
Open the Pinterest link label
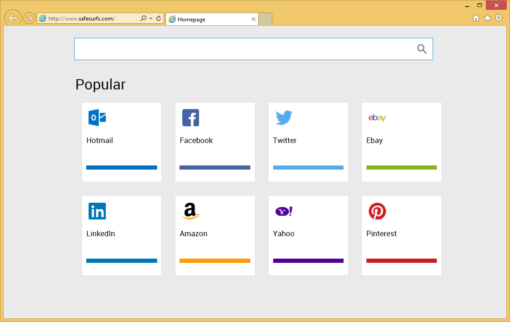(381, 233)
